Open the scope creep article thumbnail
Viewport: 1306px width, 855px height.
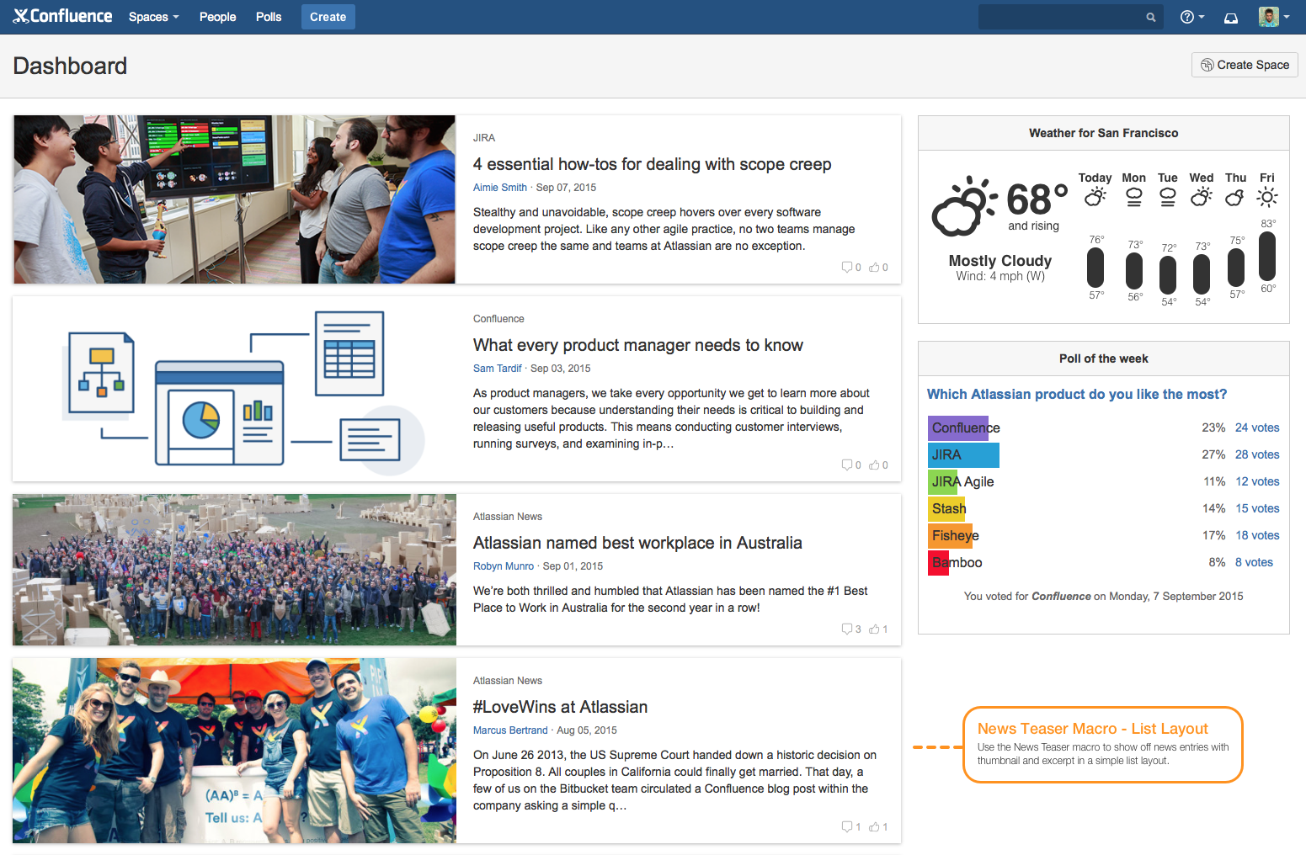(x=234, y=199)
